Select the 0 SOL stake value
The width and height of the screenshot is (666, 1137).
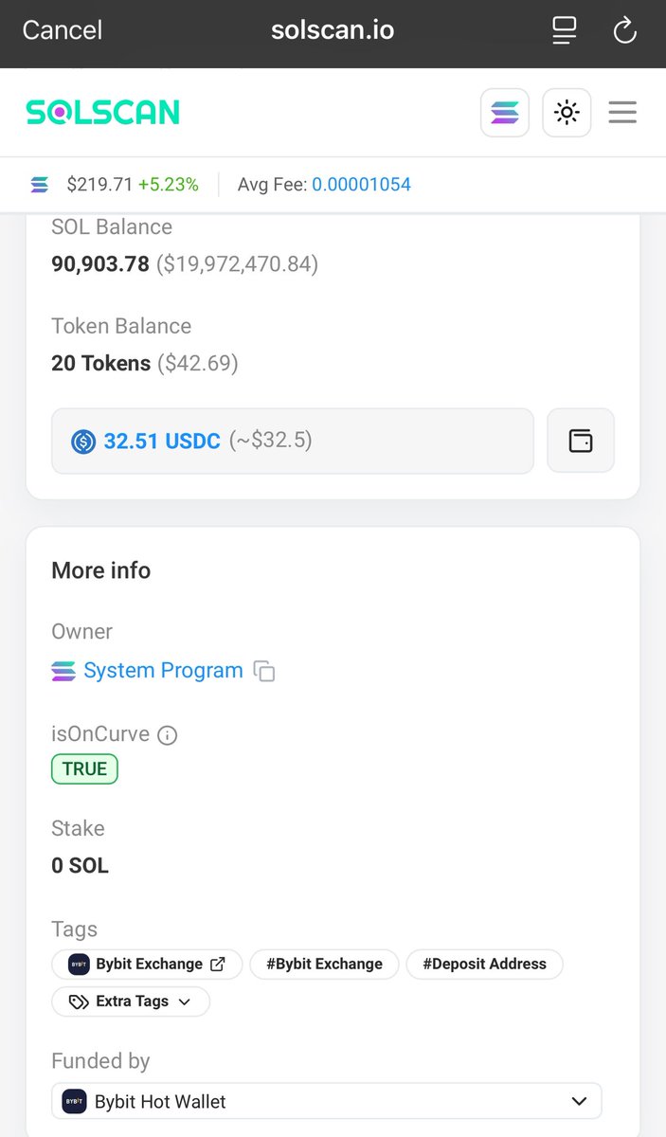coord(80,865)
